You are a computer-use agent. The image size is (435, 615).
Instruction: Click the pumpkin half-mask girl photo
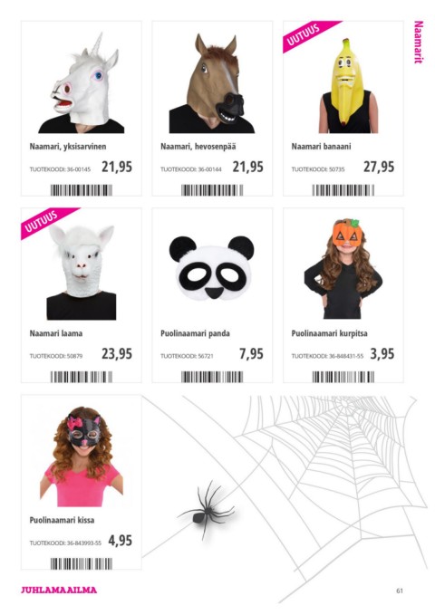[x=343, y=269]
